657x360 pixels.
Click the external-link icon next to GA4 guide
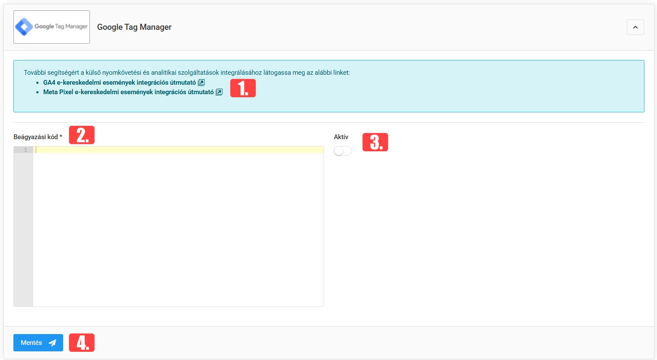coord(201,83)
